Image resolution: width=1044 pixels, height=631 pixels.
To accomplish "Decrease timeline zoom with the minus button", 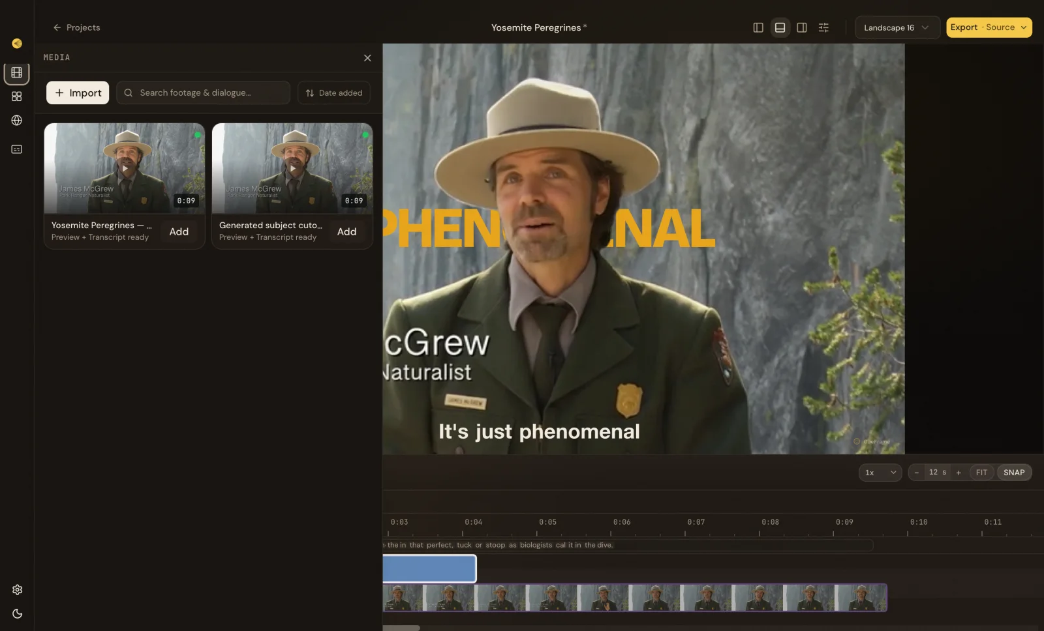I will pyautogui.click(x=917, y=473).
